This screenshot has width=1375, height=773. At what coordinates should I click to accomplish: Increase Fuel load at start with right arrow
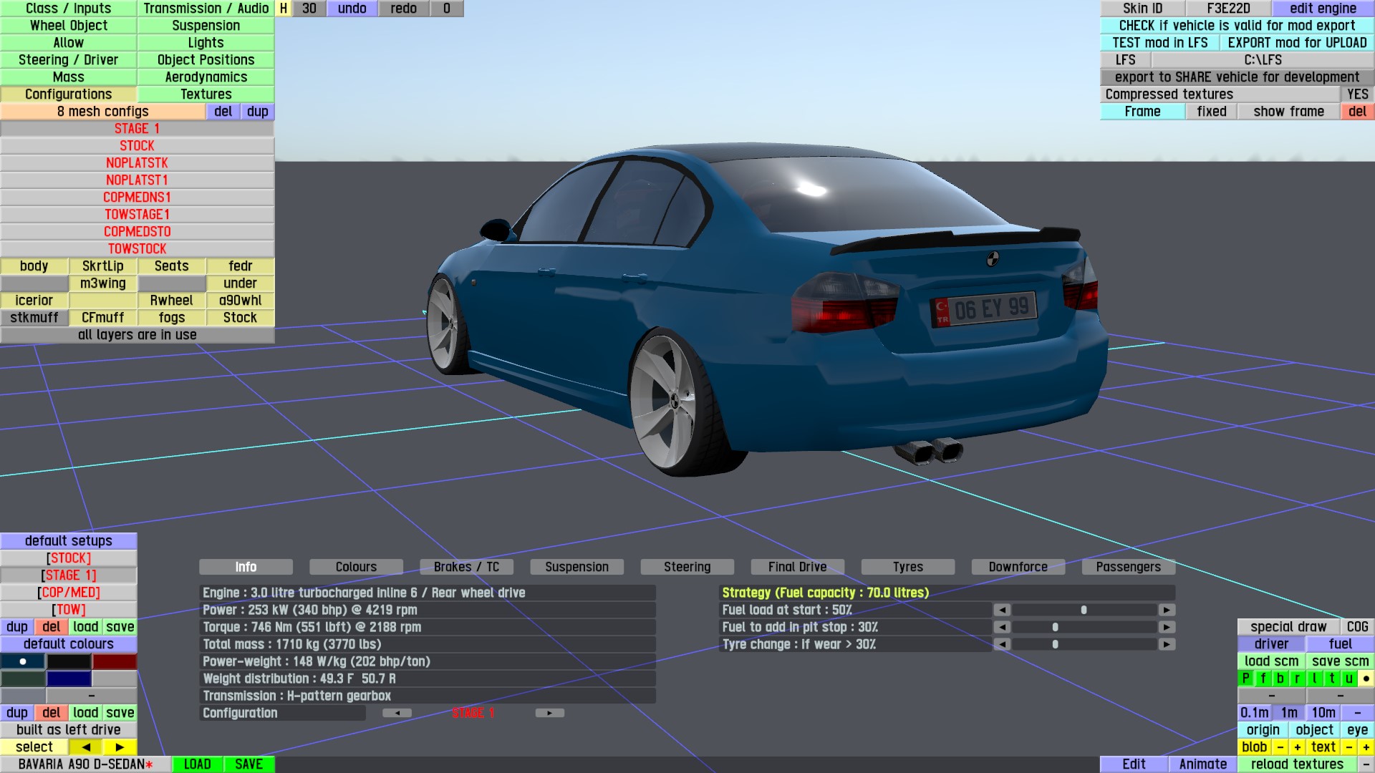[x=1167, y=610]
